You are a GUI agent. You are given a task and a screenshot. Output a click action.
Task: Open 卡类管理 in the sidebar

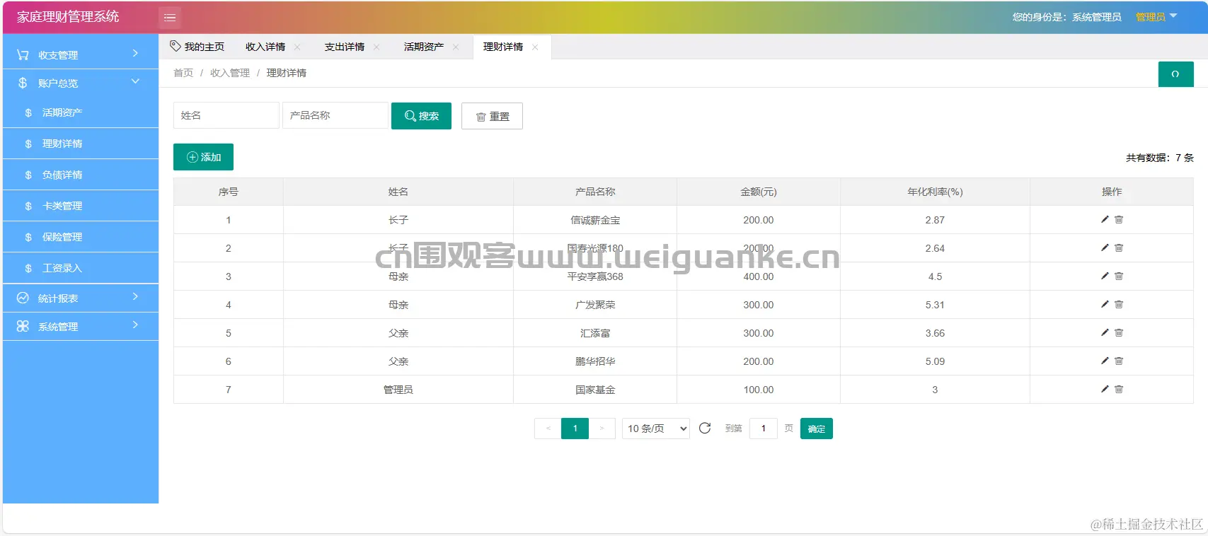[x=81, y=206]
